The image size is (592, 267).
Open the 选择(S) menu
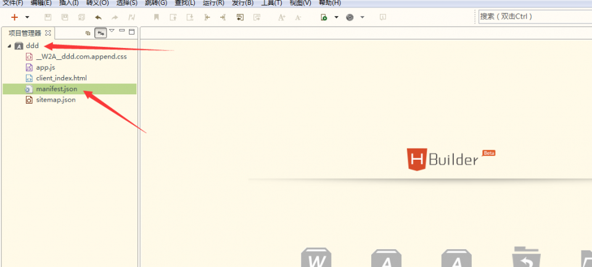[127, 3]
